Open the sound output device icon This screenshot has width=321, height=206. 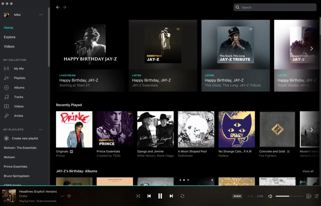point(308,196)
